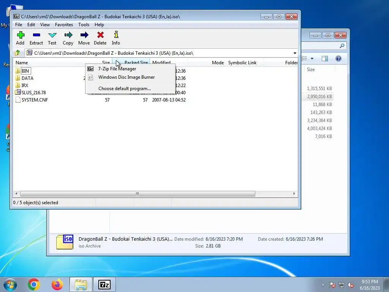
Task: Open the View menu
Action: (45, 25)
